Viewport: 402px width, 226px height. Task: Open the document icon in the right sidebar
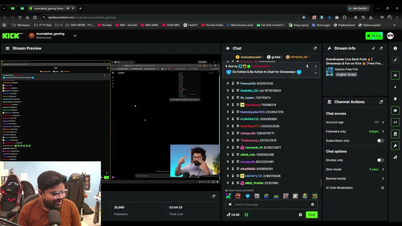[x=395, y=99]
